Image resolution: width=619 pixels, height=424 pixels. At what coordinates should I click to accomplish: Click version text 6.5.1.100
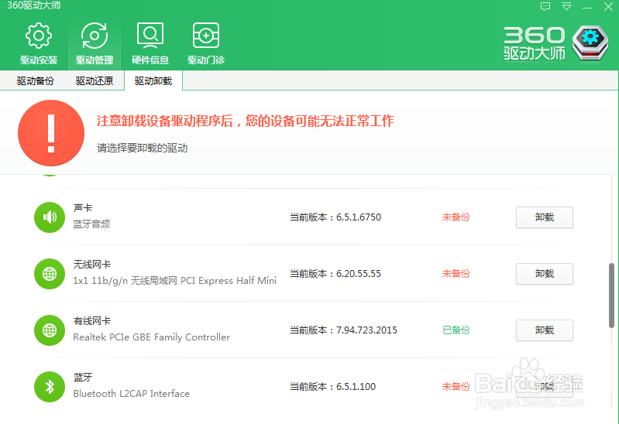(356, 387)
